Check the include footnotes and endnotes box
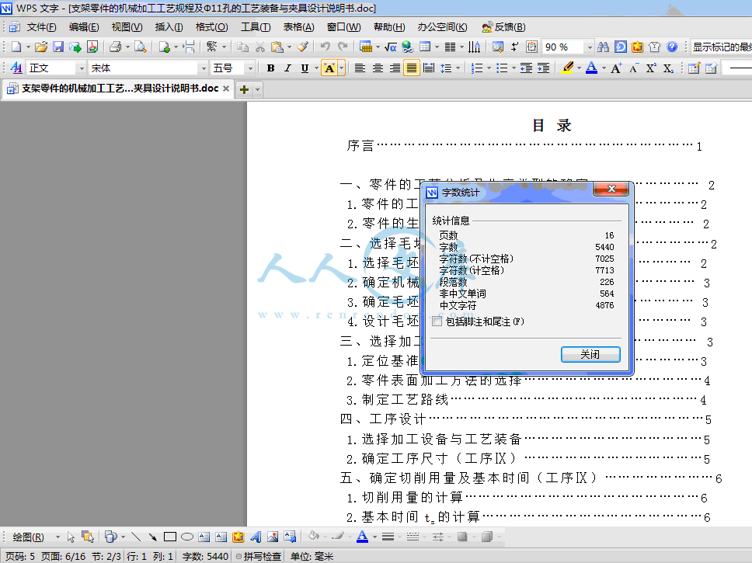The height and width of the screenshot is (563, 752). [437, 321]
